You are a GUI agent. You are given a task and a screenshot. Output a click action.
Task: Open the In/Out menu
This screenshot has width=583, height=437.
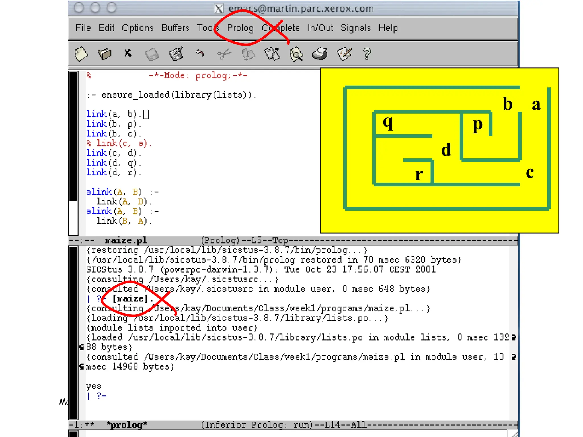(x=320, y=28)
